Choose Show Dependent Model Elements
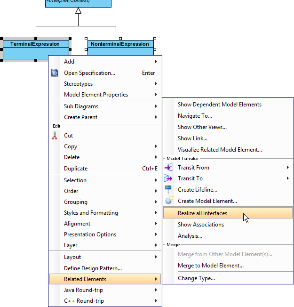The height and width of the screenshot is (307, 294). click(x=228, y=105)
